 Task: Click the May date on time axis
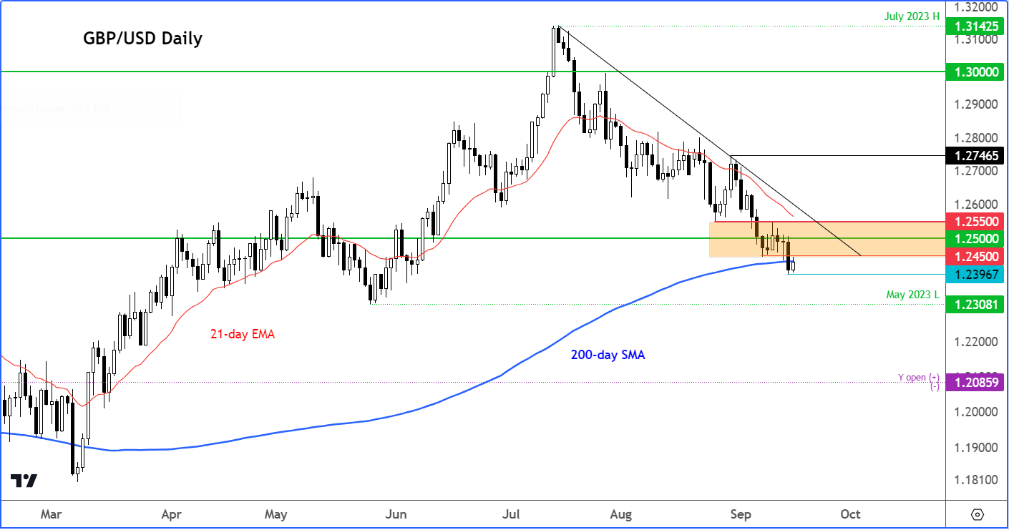(x=276, y=515)
